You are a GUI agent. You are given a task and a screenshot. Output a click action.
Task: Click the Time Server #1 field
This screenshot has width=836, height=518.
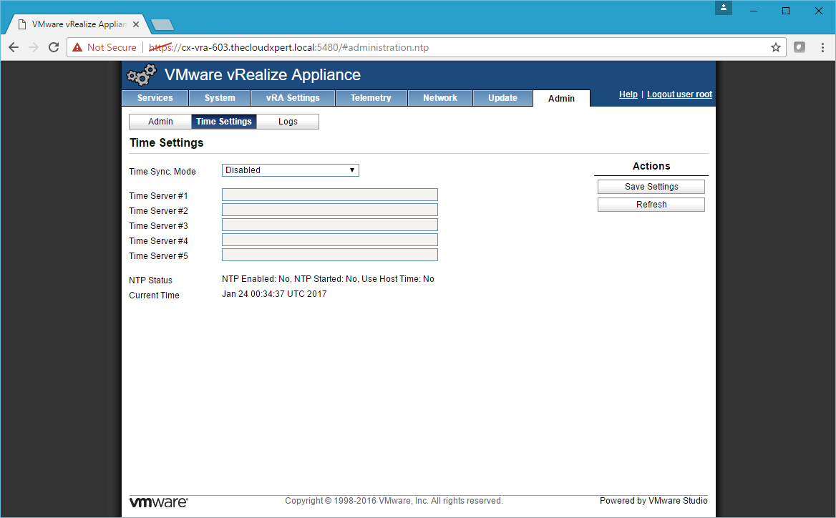click(x=329, y=195)
